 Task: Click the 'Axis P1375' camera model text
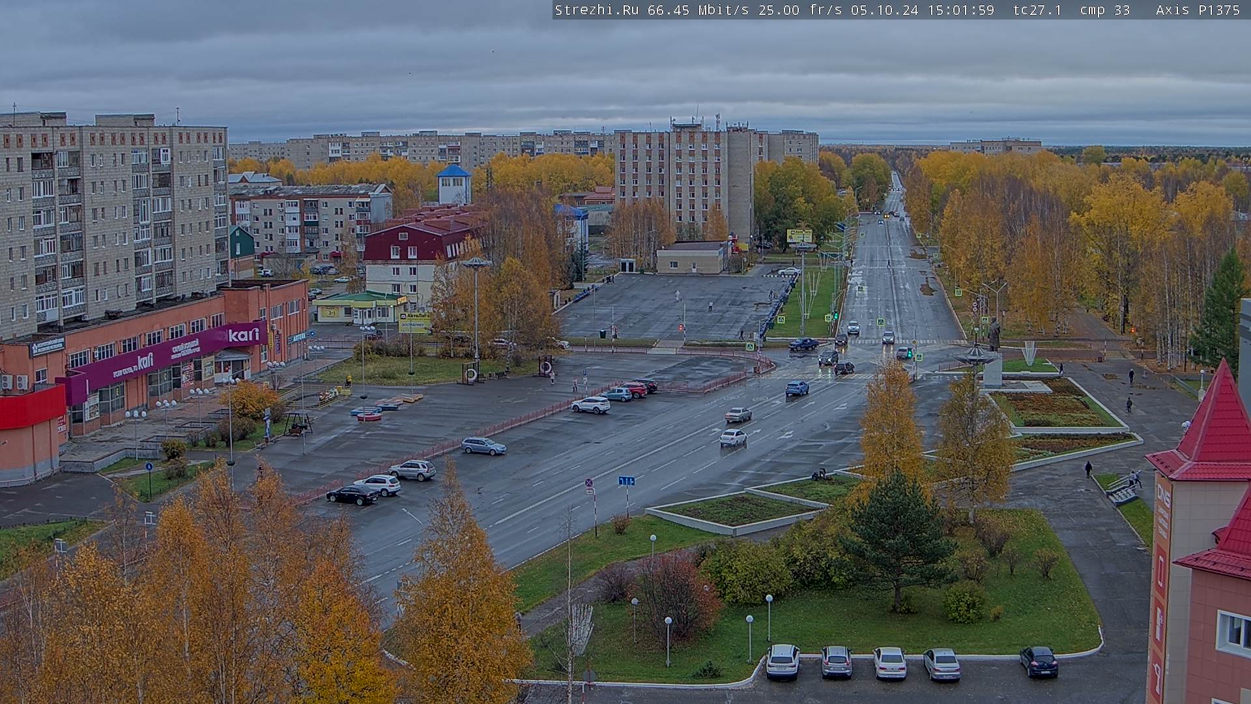pos(1198,10)
